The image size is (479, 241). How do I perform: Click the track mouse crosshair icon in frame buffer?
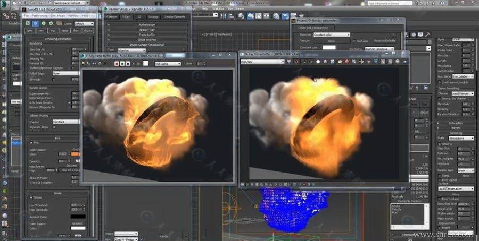click(361, 62)
